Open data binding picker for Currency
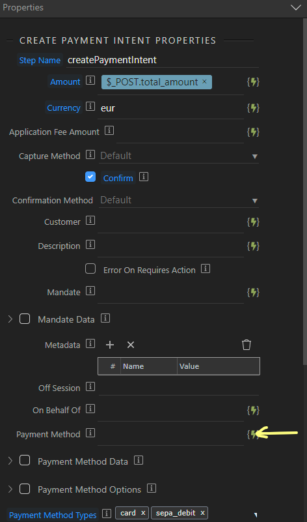The image size is (307, 522). point(253,108)
